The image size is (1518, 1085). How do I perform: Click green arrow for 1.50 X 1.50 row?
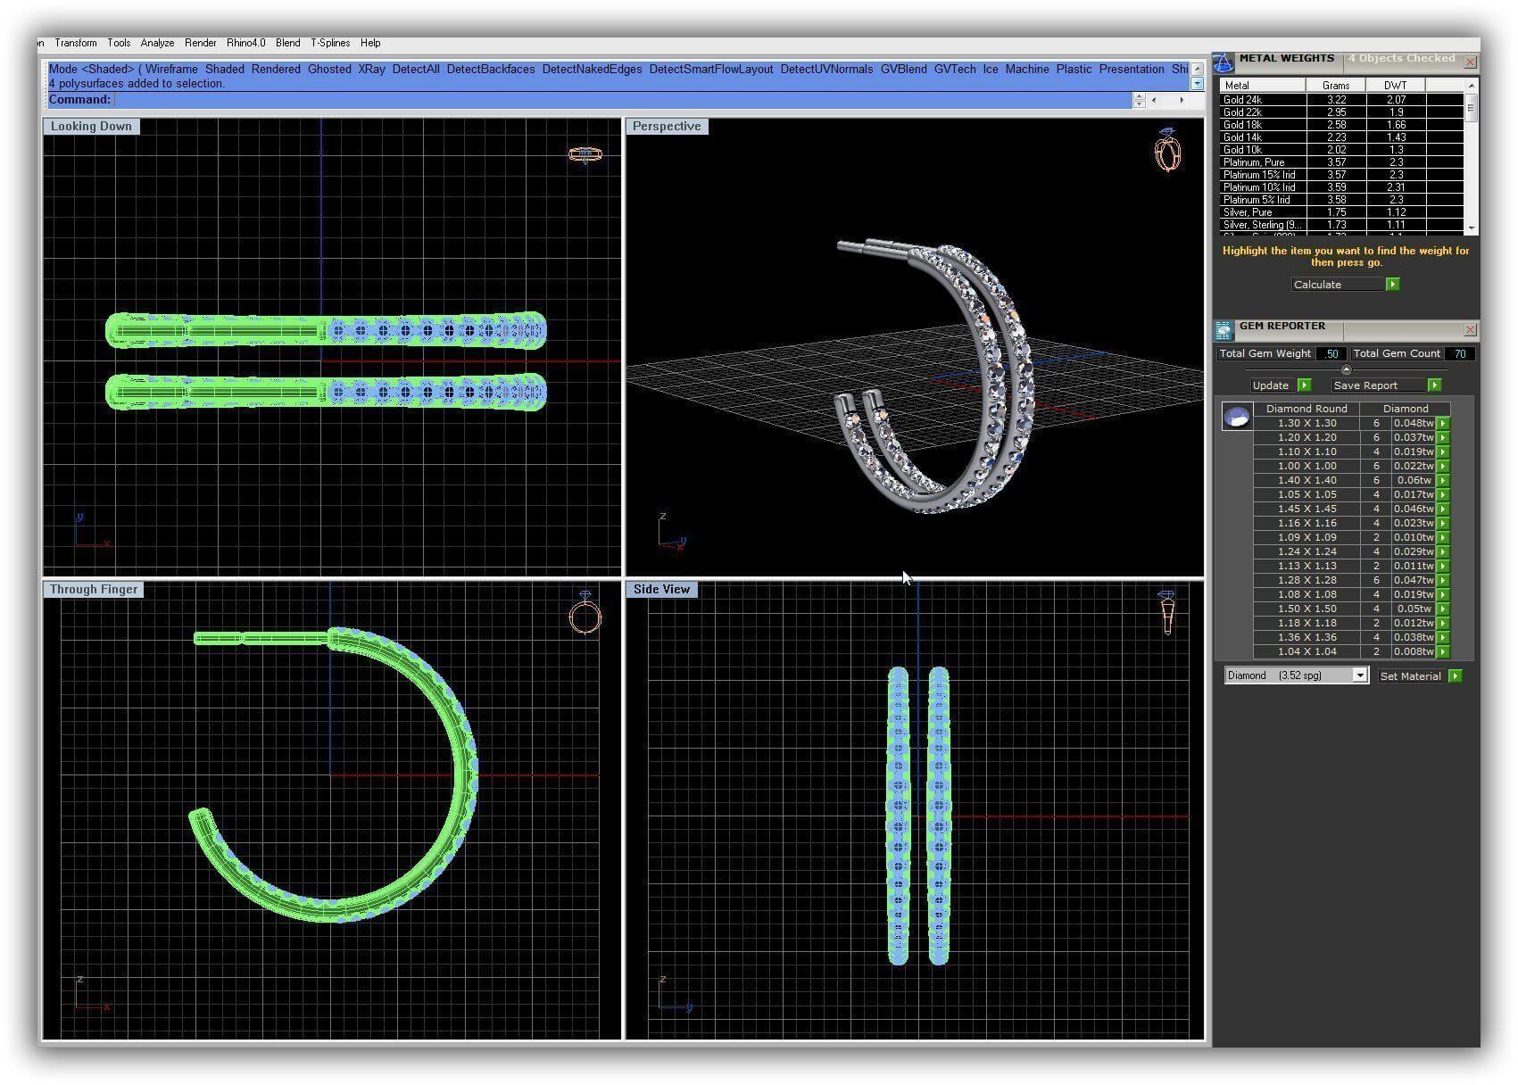(x=1443, y=609)
